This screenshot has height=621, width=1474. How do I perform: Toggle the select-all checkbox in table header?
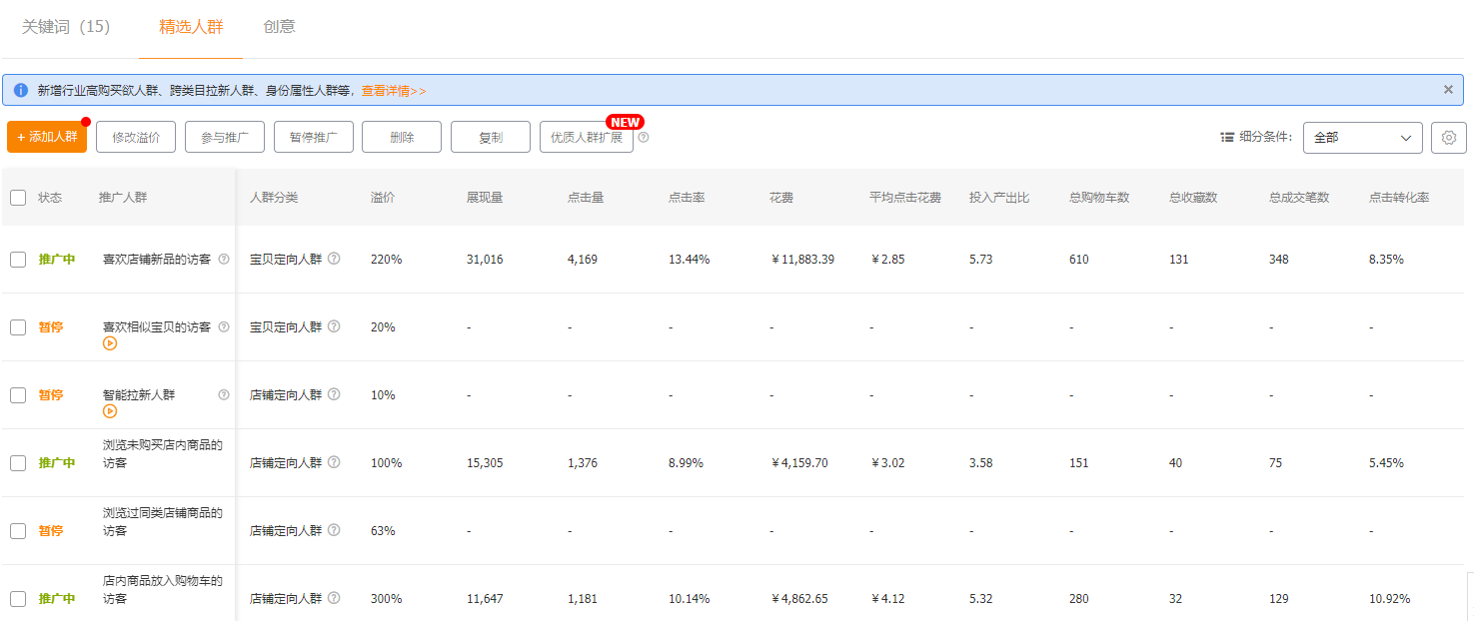point(18,198)
